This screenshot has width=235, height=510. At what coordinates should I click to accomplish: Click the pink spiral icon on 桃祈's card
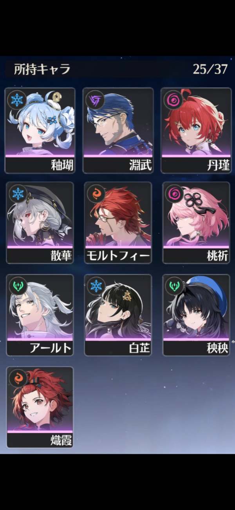pyautogui.click(x=173, y=193)
